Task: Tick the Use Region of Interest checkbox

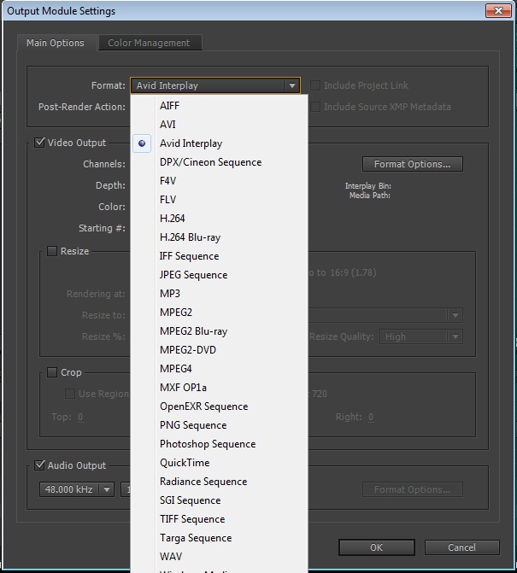Action: pos(69,394)
